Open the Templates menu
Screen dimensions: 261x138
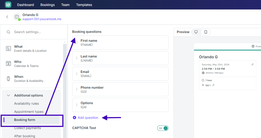[84, 5]
